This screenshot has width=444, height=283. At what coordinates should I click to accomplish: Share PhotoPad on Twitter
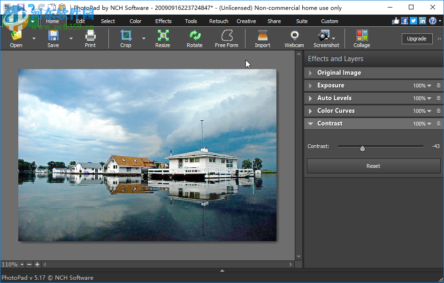click(413, 21)
